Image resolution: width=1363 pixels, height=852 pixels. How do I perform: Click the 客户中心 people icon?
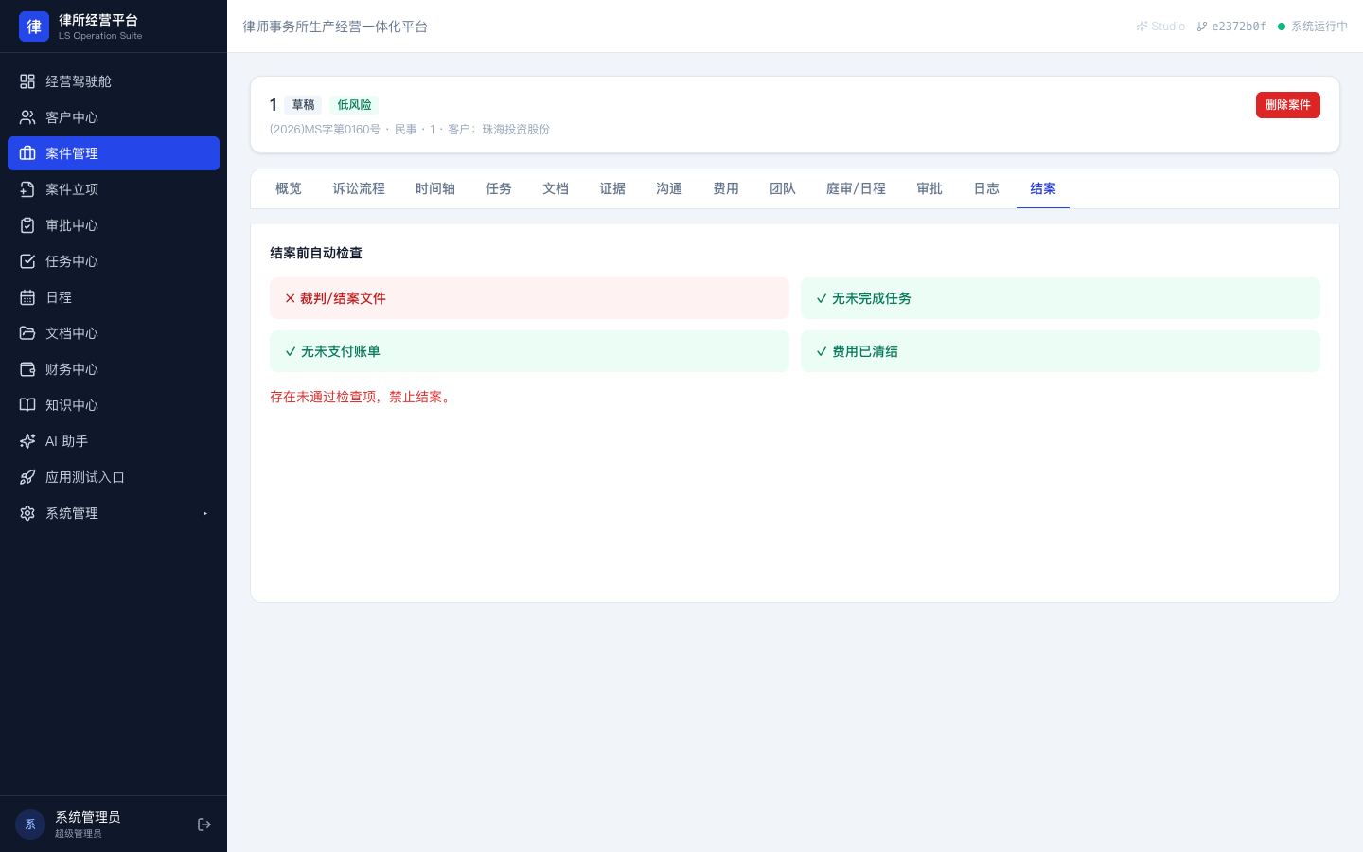pyautogui.click(x=27, y=117)
